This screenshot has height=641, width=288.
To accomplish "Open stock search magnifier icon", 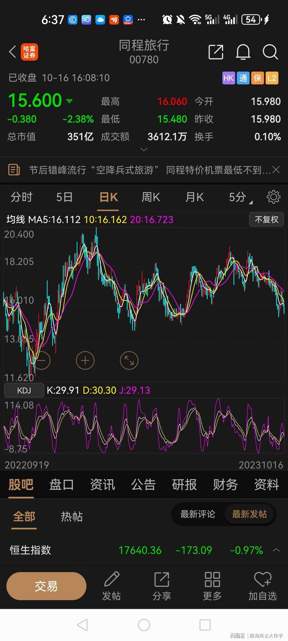I will tap(270, 52).
